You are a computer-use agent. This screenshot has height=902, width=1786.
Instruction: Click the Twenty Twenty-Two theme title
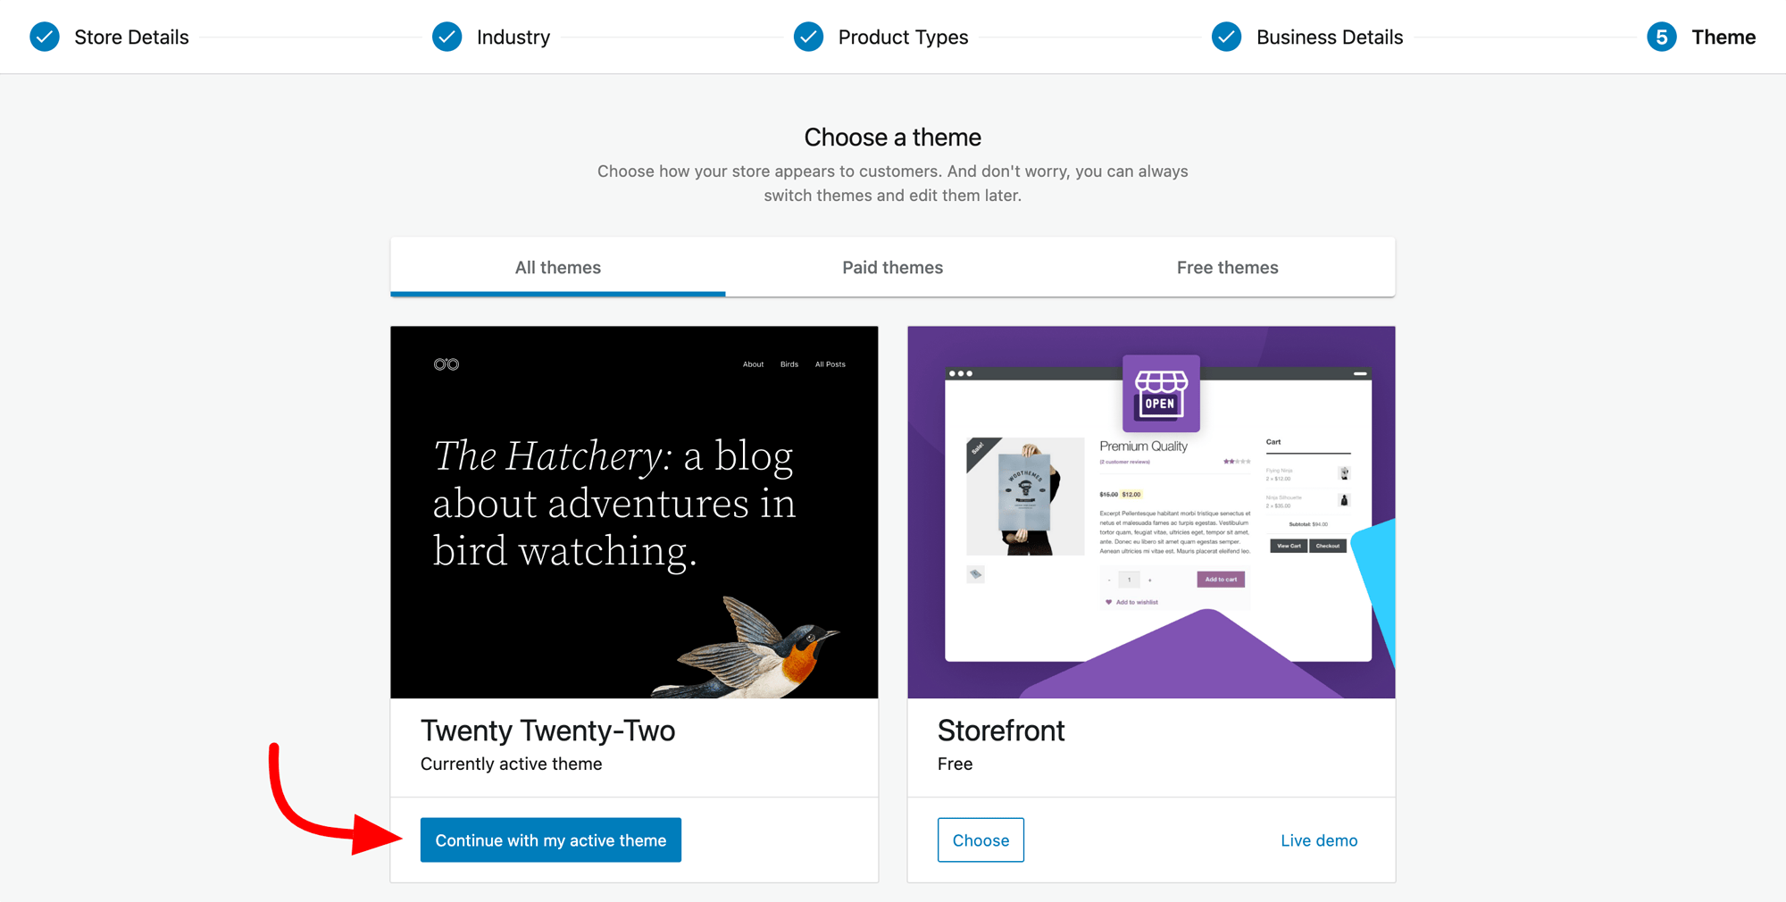(x=547, y=731)
